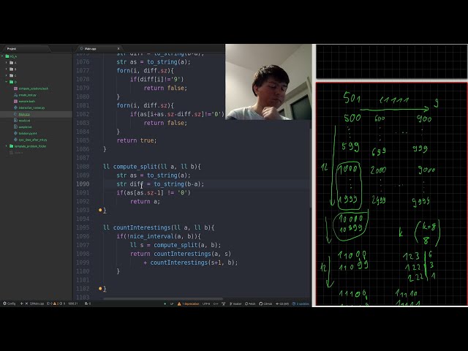Open result.txt file
Viewport: 468px width, 351px height.
24,121
